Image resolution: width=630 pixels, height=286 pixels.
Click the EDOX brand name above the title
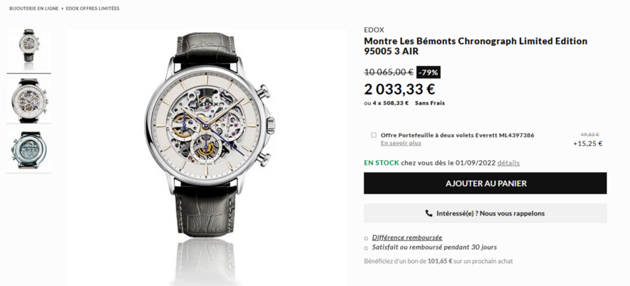[374, 30]
